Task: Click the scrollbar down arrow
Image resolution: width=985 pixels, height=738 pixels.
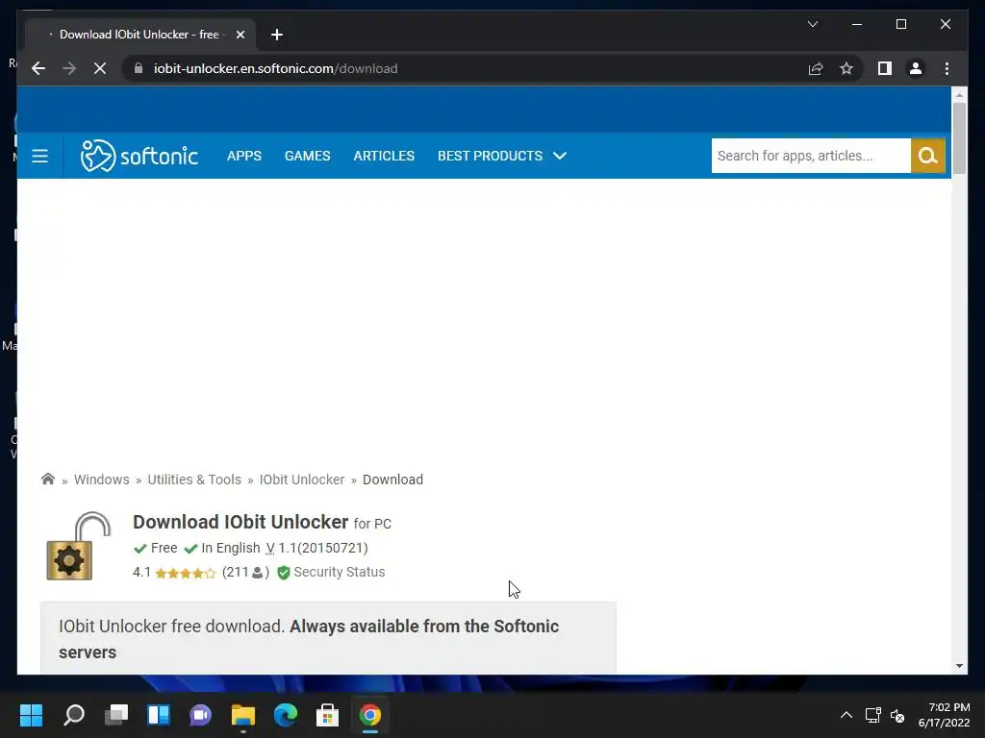Action: (x=959, y=666)
